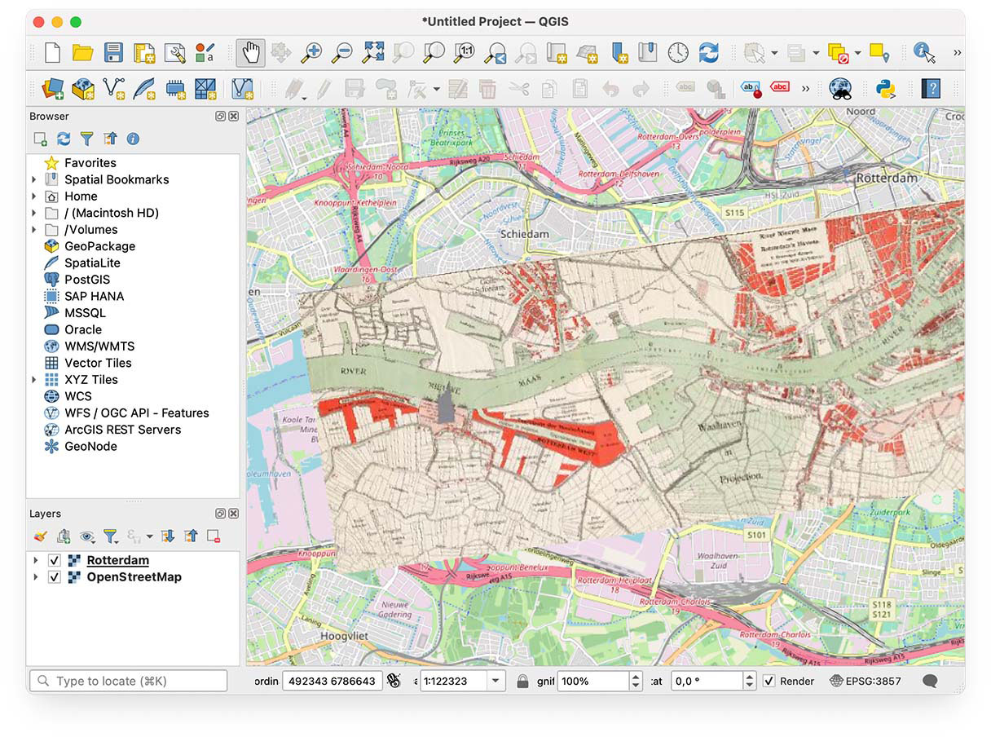Activate the Zoom In magnifier tool
This screenshot has width=991, height=737.
pyautogui.click(x=311, y=53)
